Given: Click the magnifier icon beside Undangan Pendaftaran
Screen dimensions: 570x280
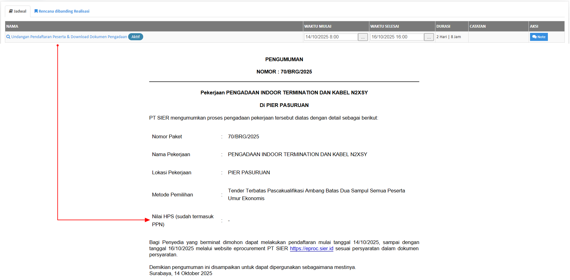Looking at the screenshot, I should [x=8, y=37].
